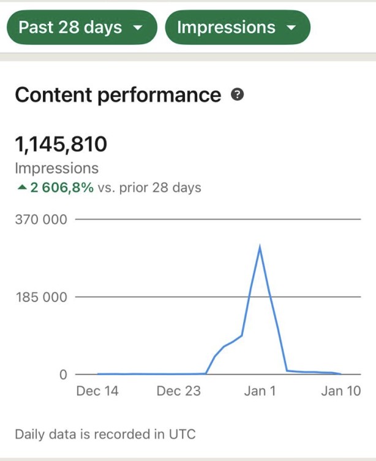The height and width of the screenshot is (461, 376).
Task: Select Dec 23 on the date axis
Action: coord(178,391)
